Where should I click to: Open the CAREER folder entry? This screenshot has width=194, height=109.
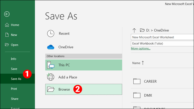162,81
